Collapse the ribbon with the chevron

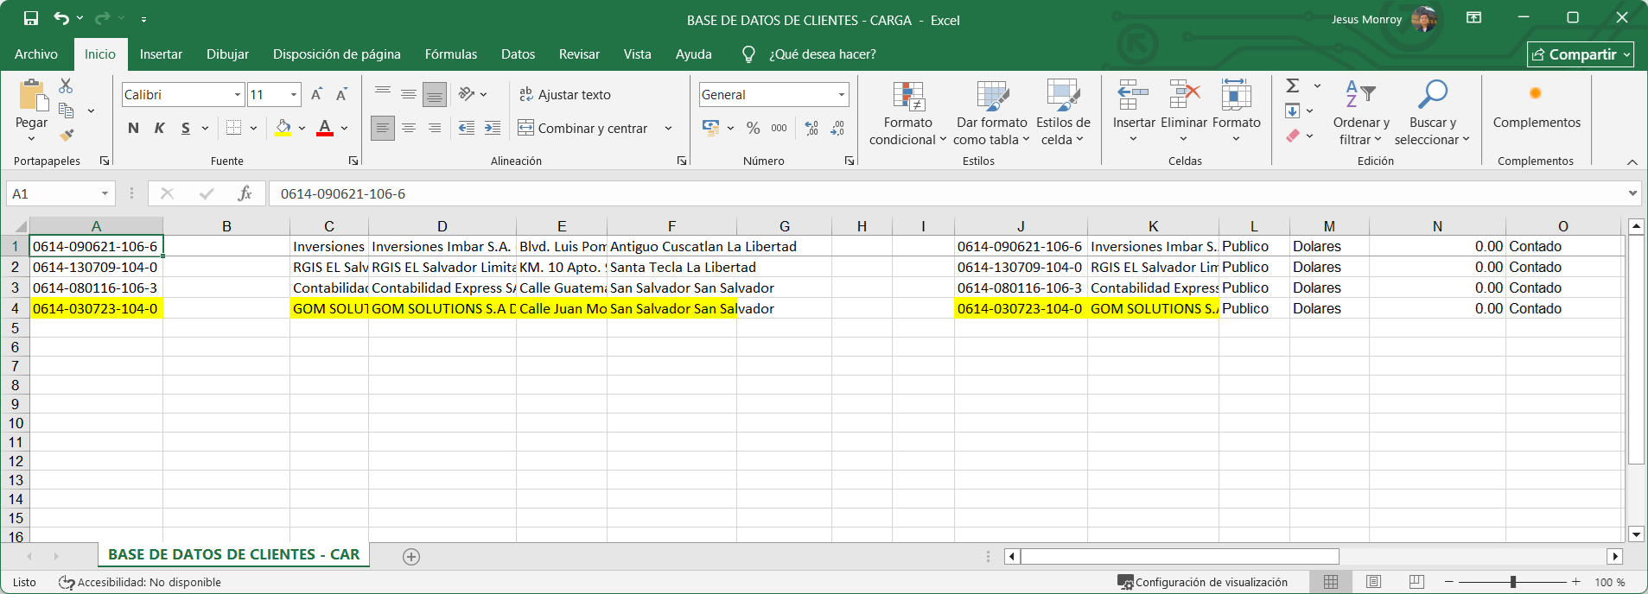[x=1632, y=161]
